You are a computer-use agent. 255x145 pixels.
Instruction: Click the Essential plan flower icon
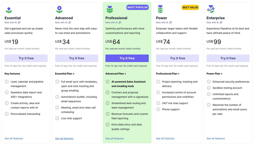point(9,10)
